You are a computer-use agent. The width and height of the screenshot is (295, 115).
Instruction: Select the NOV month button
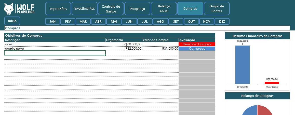207,21
